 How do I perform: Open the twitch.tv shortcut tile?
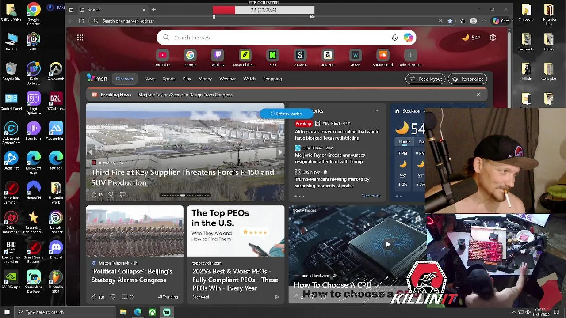tap(218, 55)
